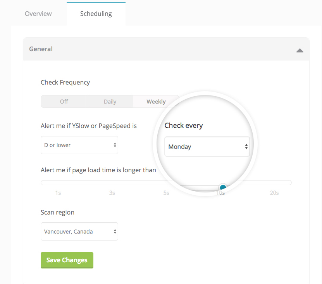Viewport: 322px width, 284px height.
Task: Open the Scan region Vancouver, Canada dropdown
Action: [x=79, y=232]
